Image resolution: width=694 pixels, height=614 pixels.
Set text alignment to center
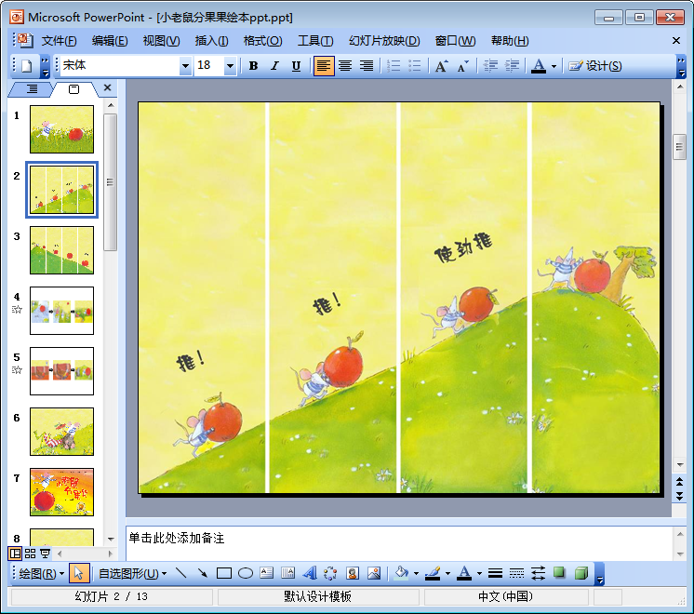(345, 66)
